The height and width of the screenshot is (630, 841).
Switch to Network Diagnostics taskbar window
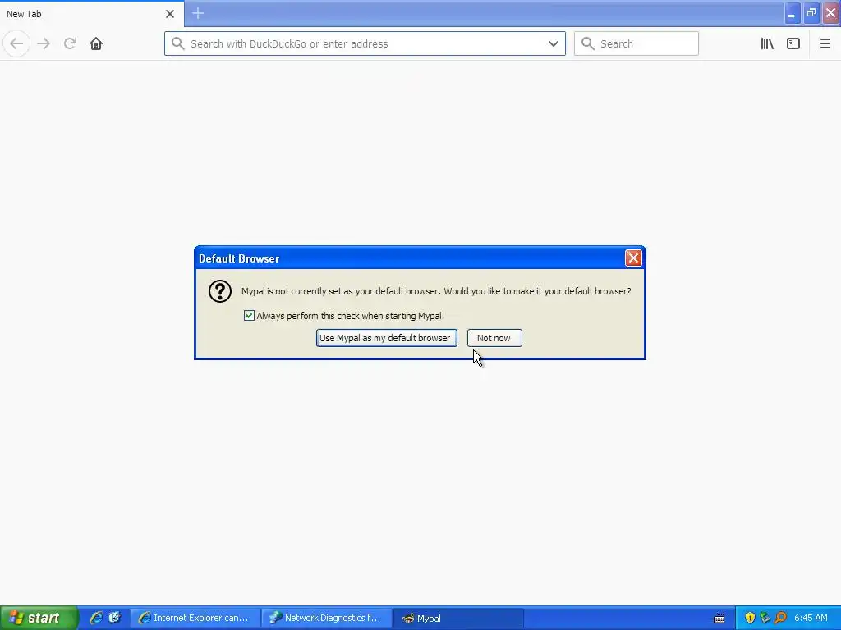tap(327, 618)
